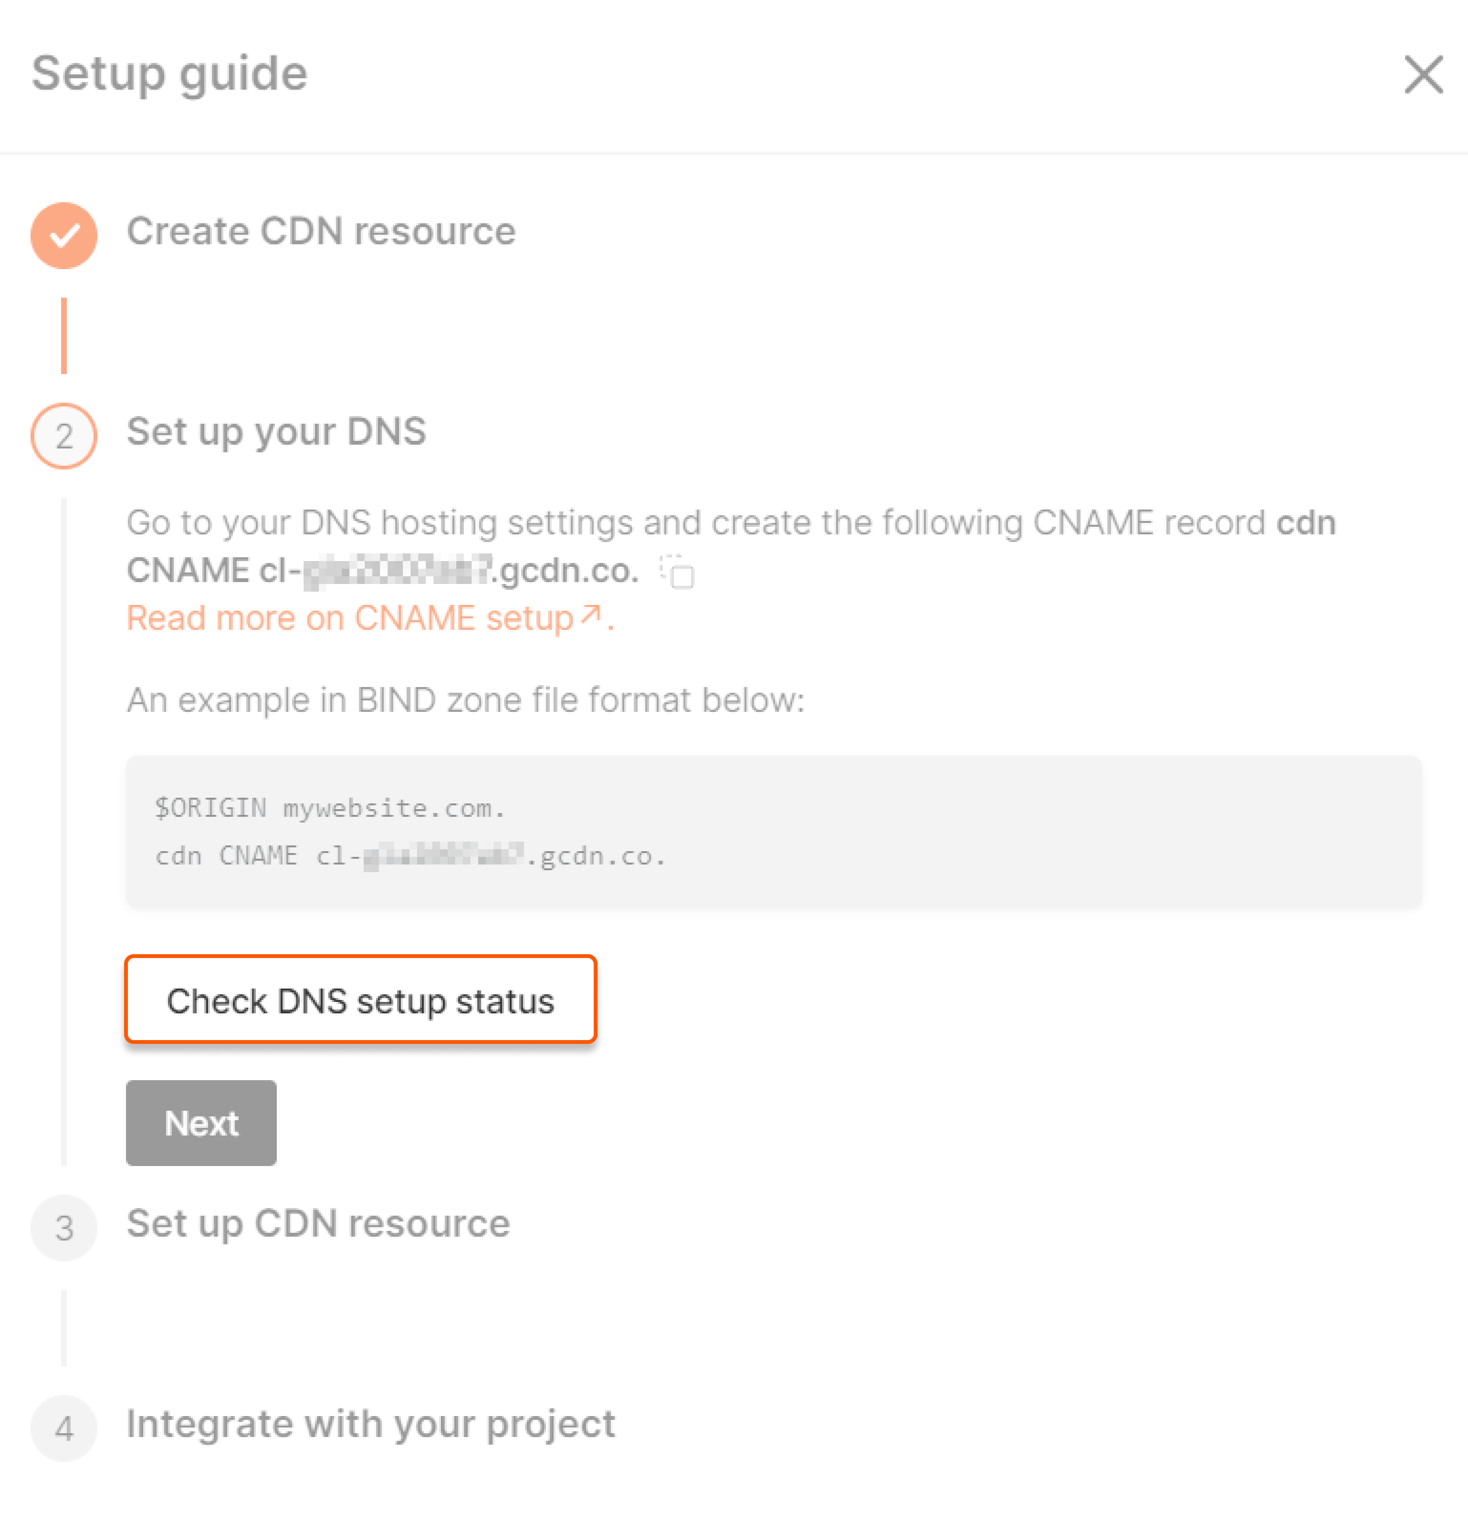Viewport: 1468px width, 1521px height.
Task: Close the Setup guide dialog
Action: [1423, 74]
